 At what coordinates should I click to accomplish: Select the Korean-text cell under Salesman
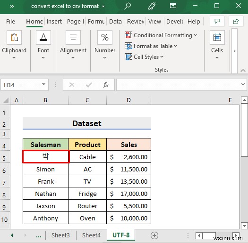[46, 157]
